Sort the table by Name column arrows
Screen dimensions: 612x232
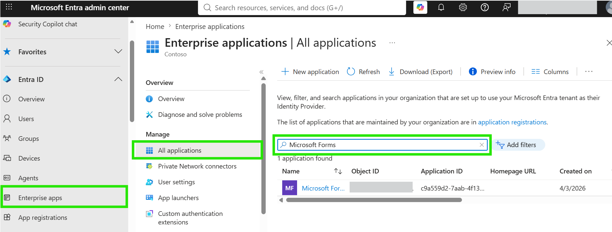click(338, 171)
